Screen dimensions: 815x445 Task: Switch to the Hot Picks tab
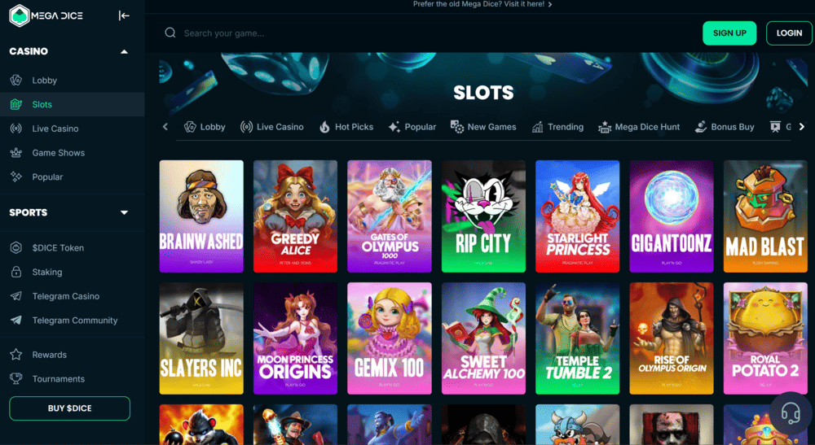(346, 127)
